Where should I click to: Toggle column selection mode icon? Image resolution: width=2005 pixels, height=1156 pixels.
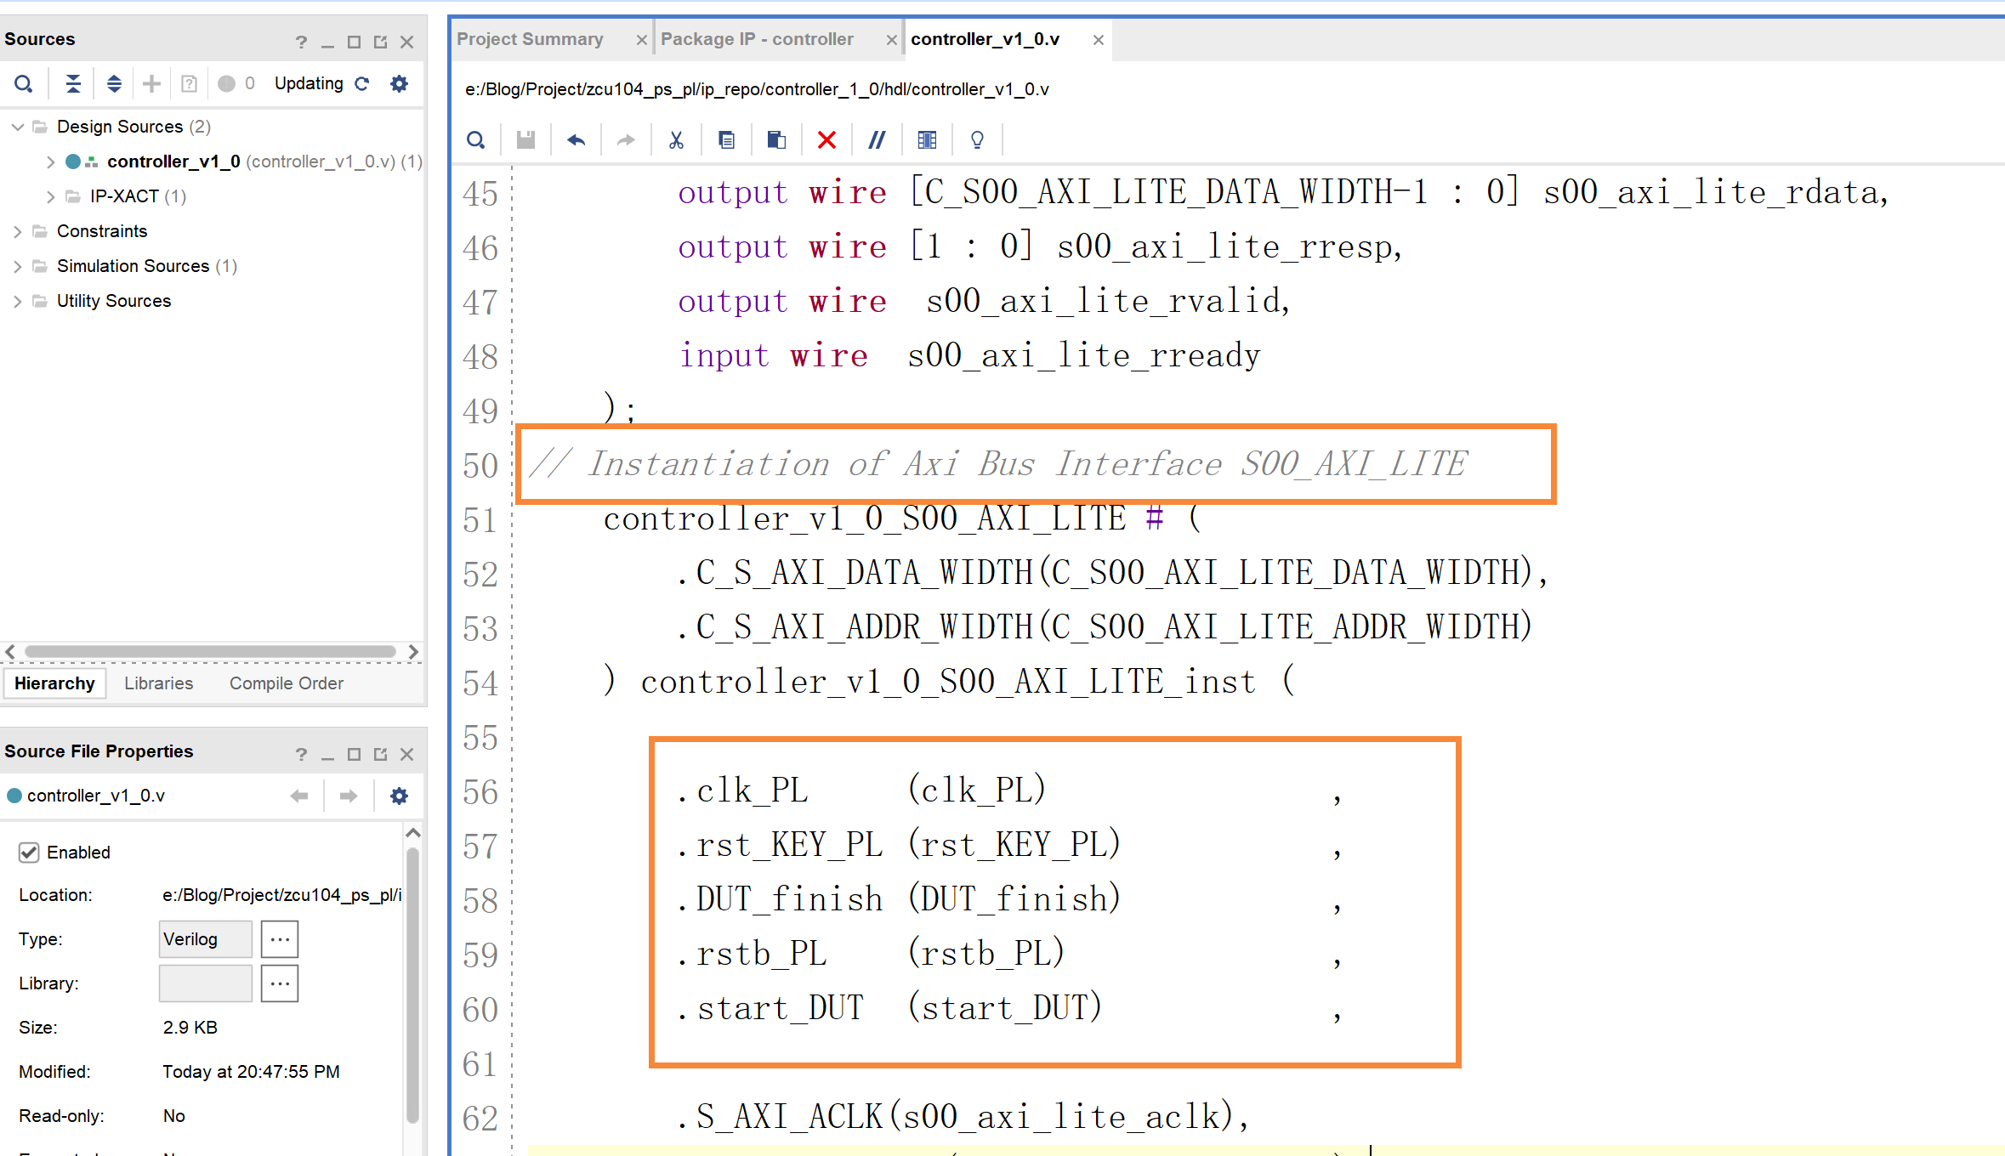(x=927, y=140)
